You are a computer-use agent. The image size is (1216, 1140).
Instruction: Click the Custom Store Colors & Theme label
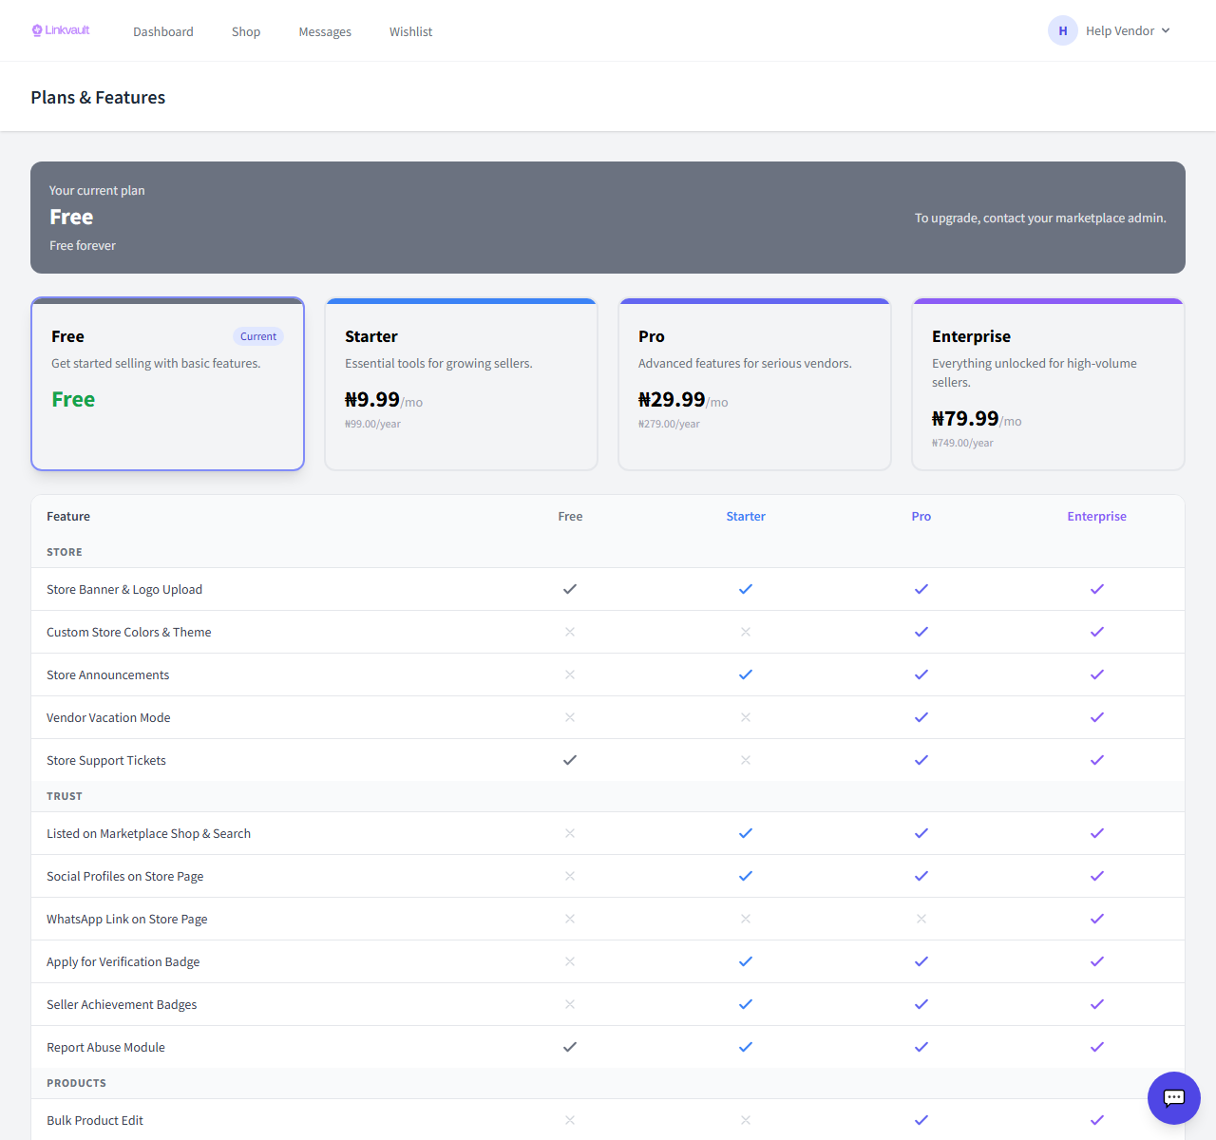[129, 632]
